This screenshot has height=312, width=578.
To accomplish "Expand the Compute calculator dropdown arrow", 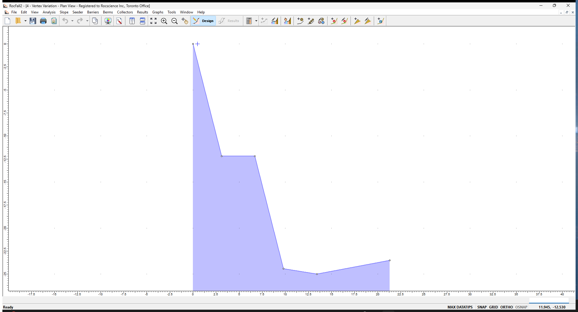I will [x=256, y=21].
